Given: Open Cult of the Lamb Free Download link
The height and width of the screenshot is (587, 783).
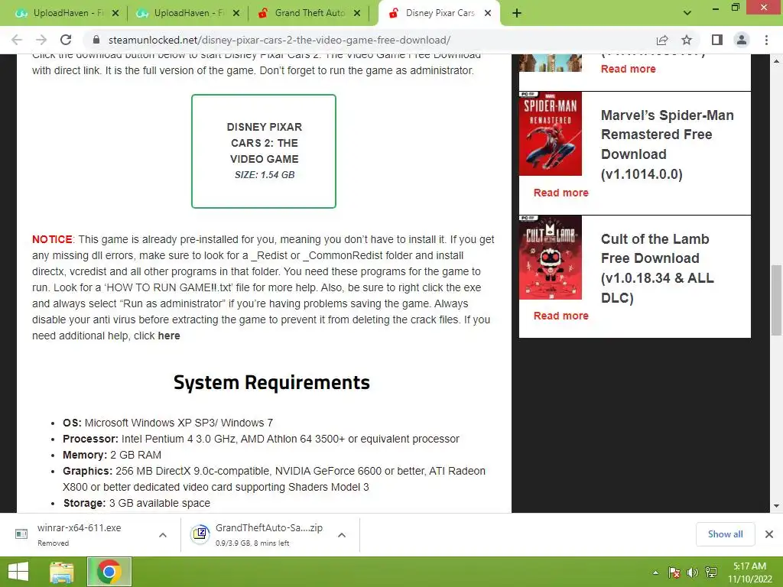Looking at the screenshot, I should click(x=657, y=268).
